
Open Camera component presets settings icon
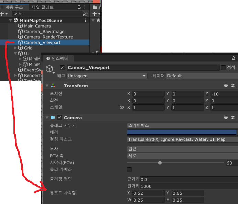[233, 117]
